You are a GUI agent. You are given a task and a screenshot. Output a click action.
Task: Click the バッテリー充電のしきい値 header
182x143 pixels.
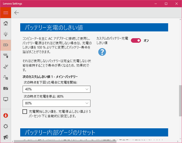coord(94,27)
